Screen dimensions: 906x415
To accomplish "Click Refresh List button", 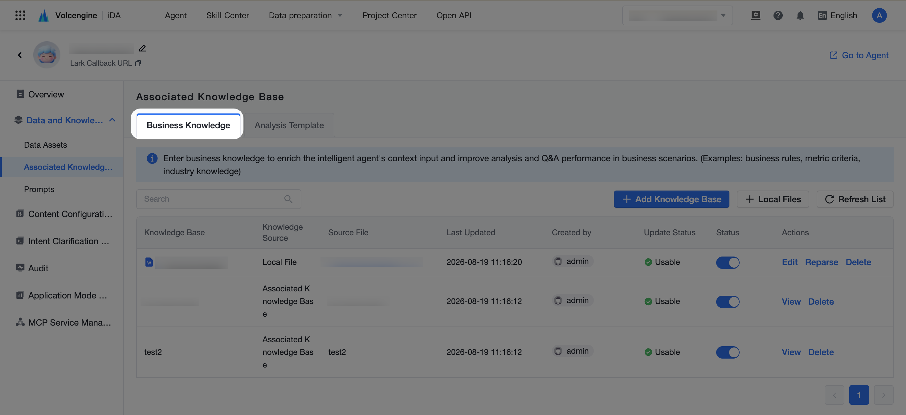I will (855, 199).
